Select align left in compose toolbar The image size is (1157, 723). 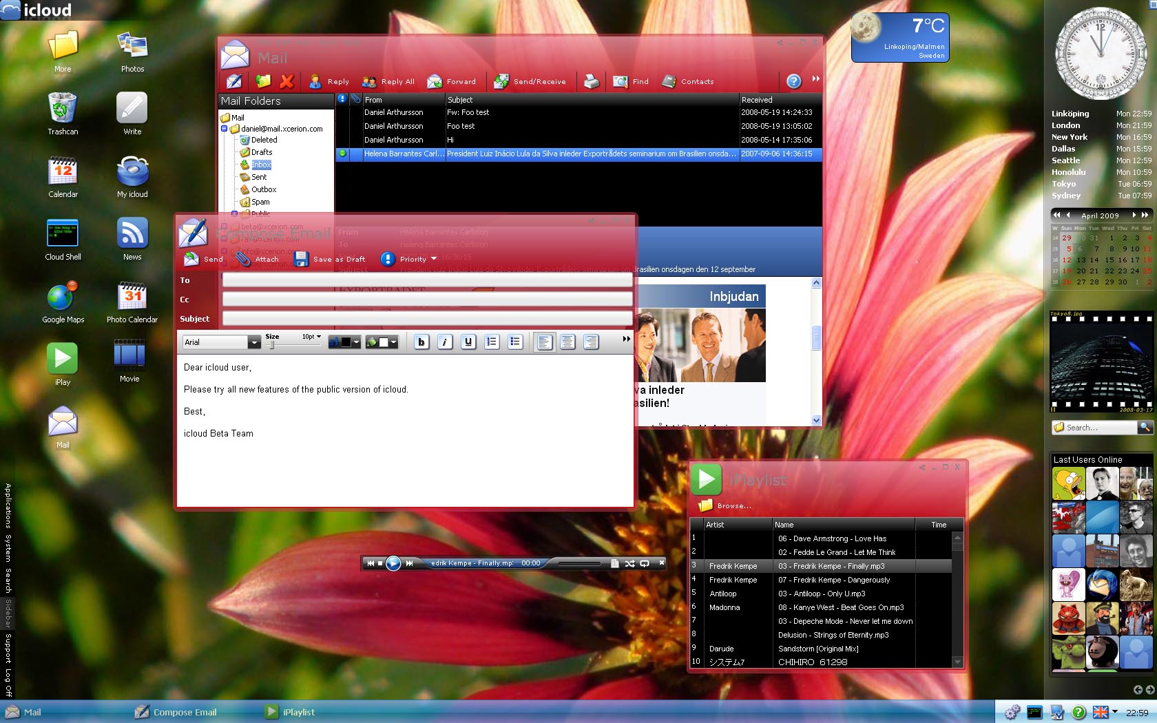pyautogui.click(x=544, y=342)
